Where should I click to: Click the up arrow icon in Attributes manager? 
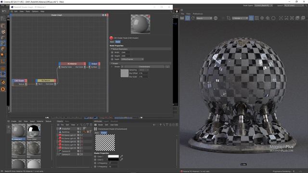(160, 125)
